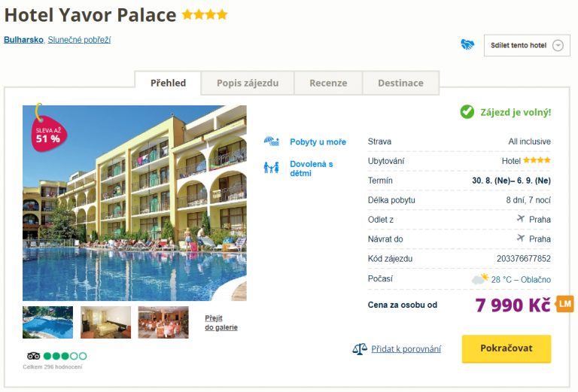The image size is (578, 392).
Task: Click the scales comparison icon
Action: (360, 349)
